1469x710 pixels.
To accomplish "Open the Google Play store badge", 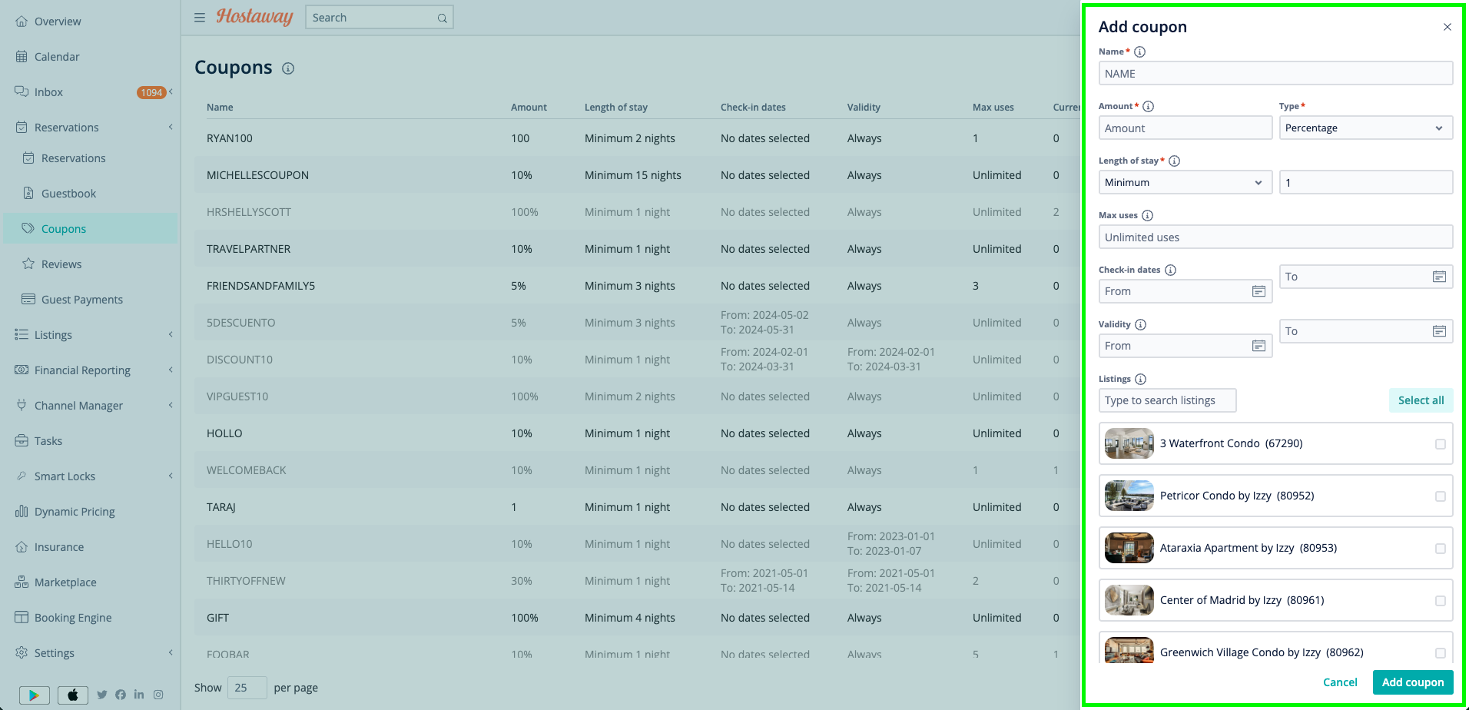I will click(x=34, y=695).
